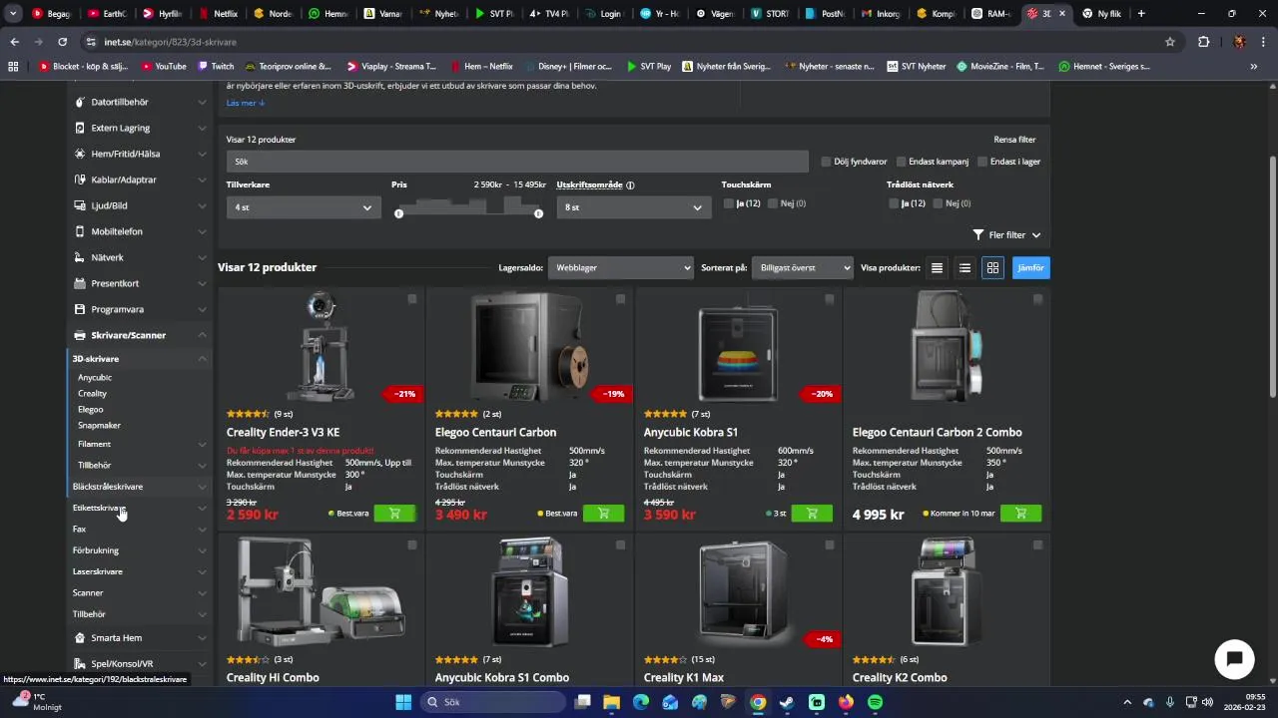Image resolution: width=1278 pixels, height=718 pixels.
Task: Check Trådlöst nätverk Nej (0) filter
Action: click(938, 203)
